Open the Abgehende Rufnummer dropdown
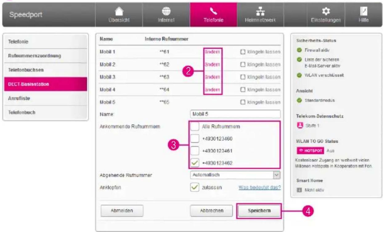Image resolution: width=383 pixels, height=232 pixels. [235, 175]
